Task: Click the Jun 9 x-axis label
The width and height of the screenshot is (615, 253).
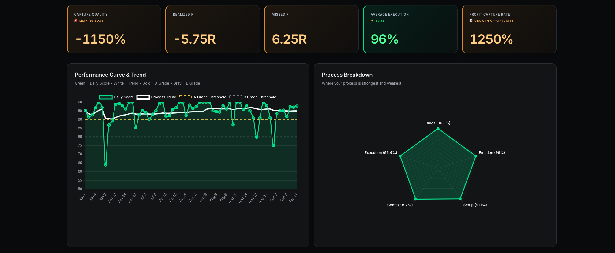Action: click(103, 197)
